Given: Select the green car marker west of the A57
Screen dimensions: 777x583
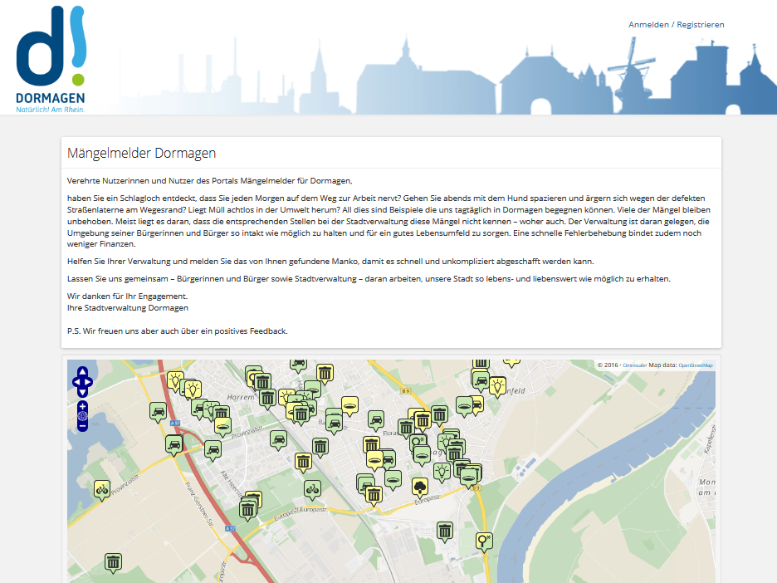Looking at the screenshot, I should 158,411.
